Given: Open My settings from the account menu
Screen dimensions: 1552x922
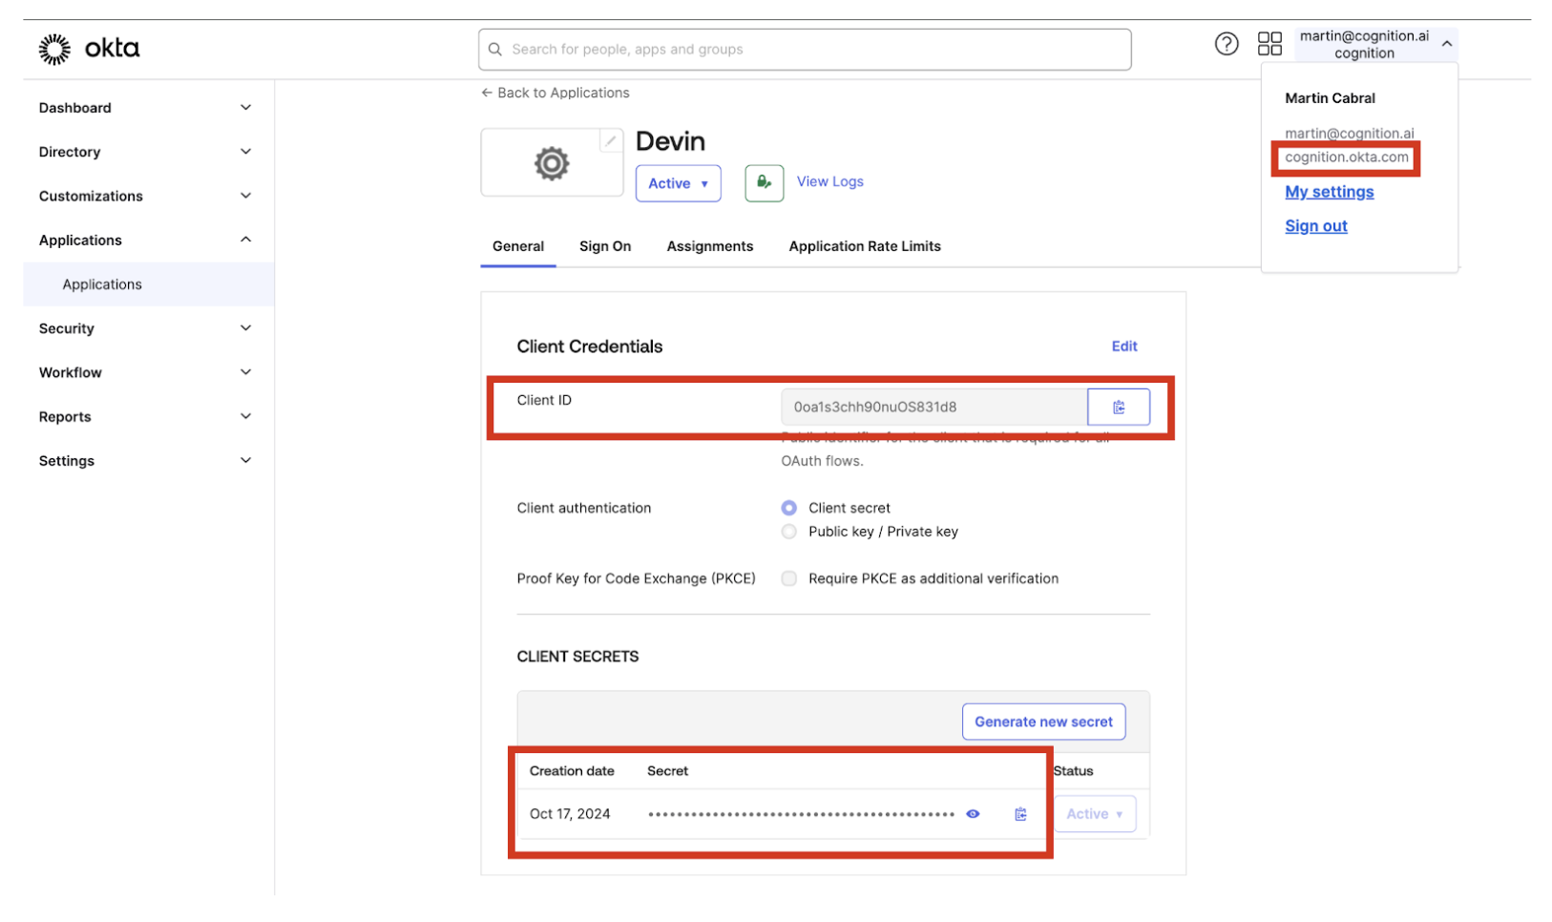Looking at the screenshot, I should [1329, 192].
